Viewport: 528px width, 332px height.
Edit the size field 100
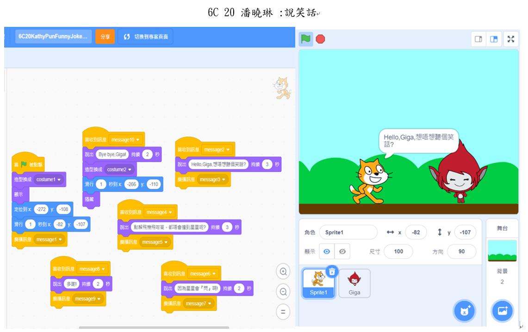coord(398,251)
